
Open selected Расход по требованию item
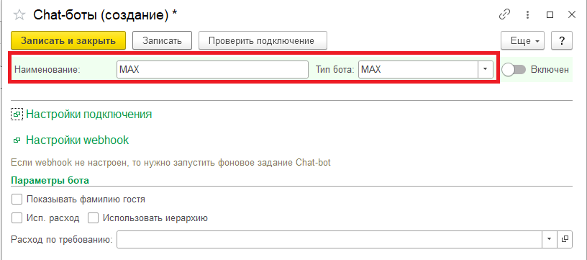565,239
